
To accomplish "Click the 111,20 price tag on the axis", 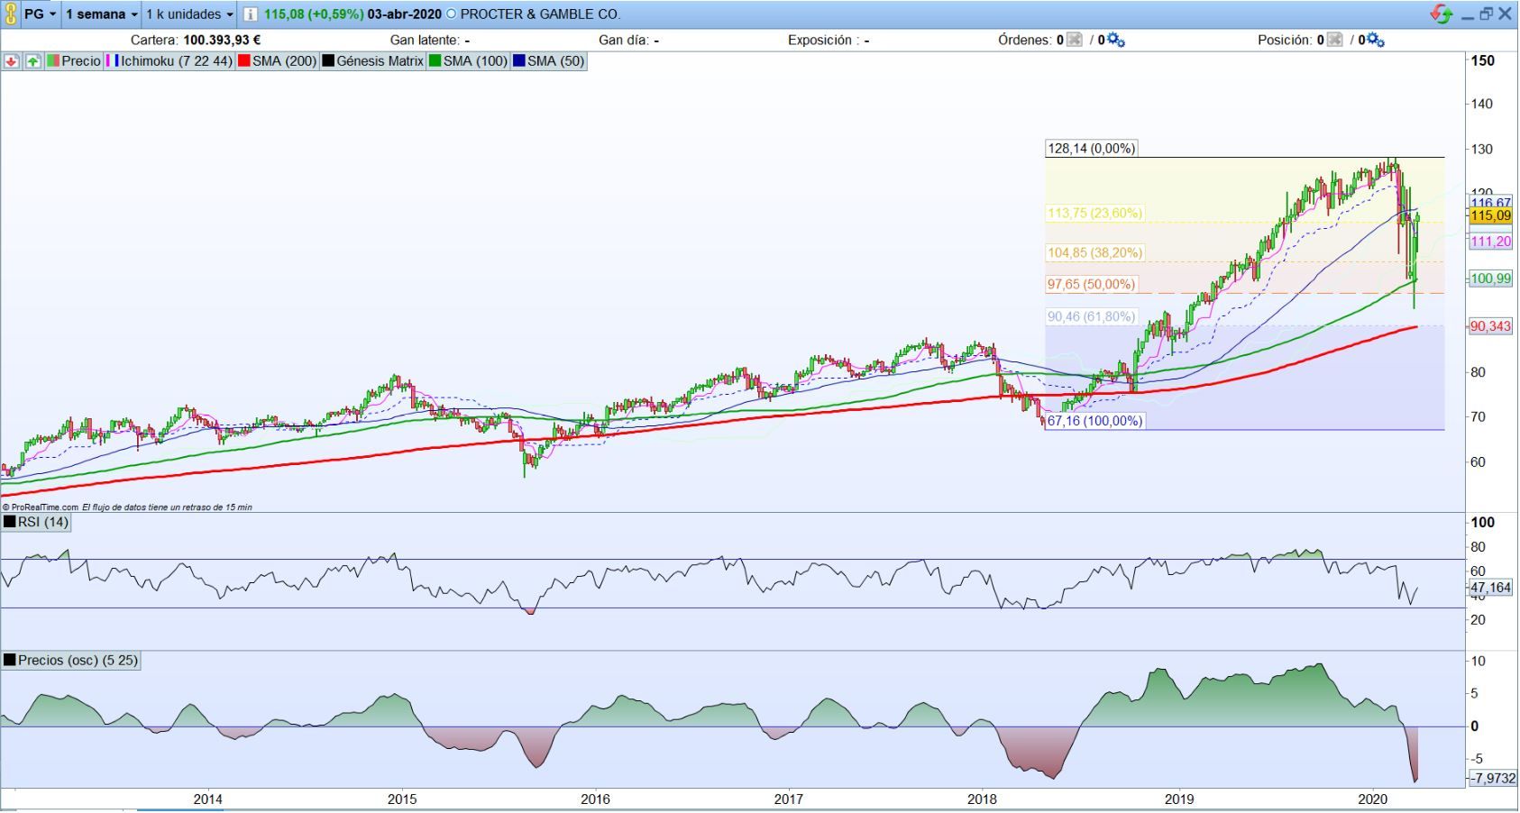I will 1490,242.
